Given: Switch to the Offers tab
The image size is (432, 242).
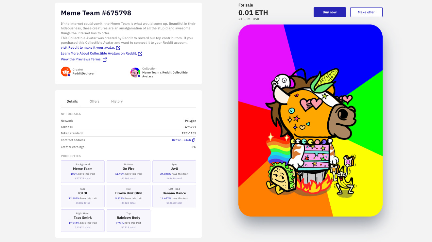Looking at the screenshot, I should click(95, 102).
